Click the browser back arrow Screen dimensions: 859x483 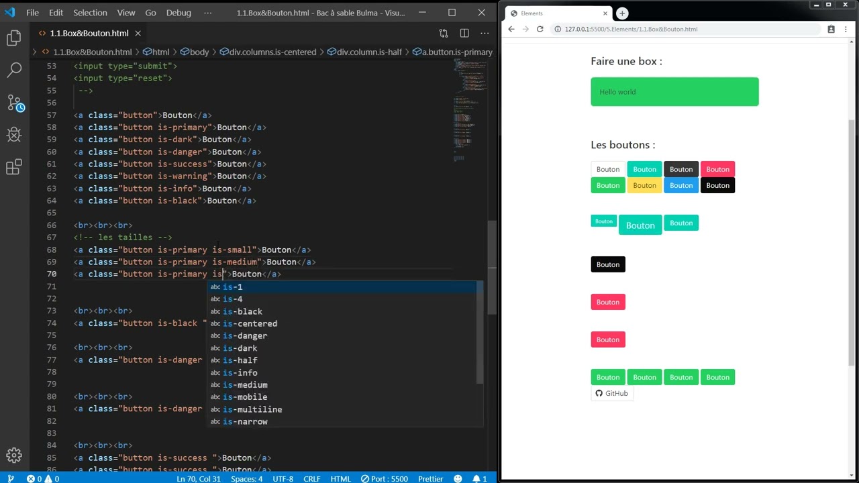pyautogui.click(x=511, y=29)
